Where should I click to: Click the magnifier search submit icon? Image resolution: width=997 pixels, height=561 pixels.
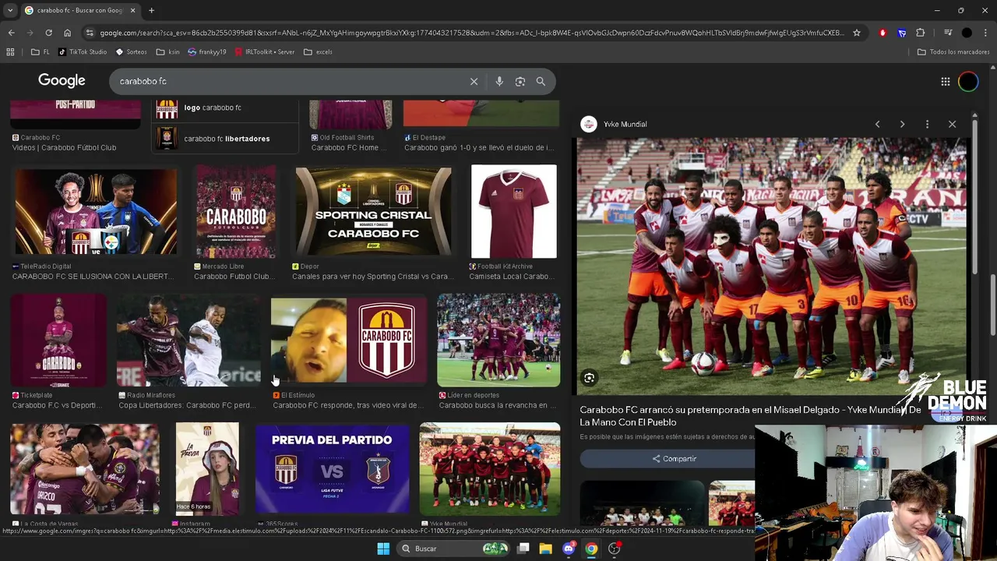pyautogui.click(x=541, y=81)
